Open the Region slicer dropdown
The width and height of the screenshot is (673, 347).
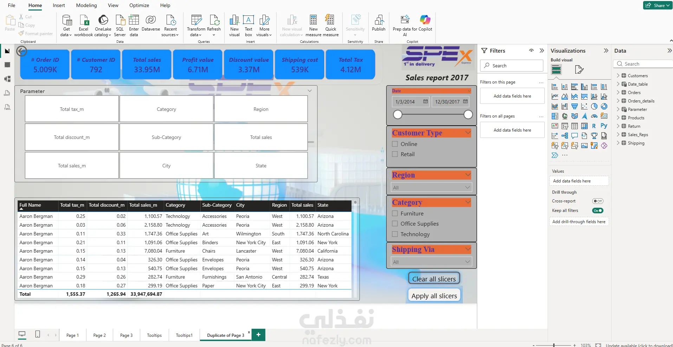[432, 187]
